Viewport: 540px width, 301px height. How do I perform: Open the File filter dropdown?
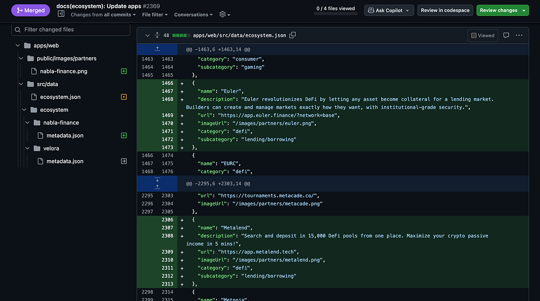pyautogui.click(x=154, y=15)
